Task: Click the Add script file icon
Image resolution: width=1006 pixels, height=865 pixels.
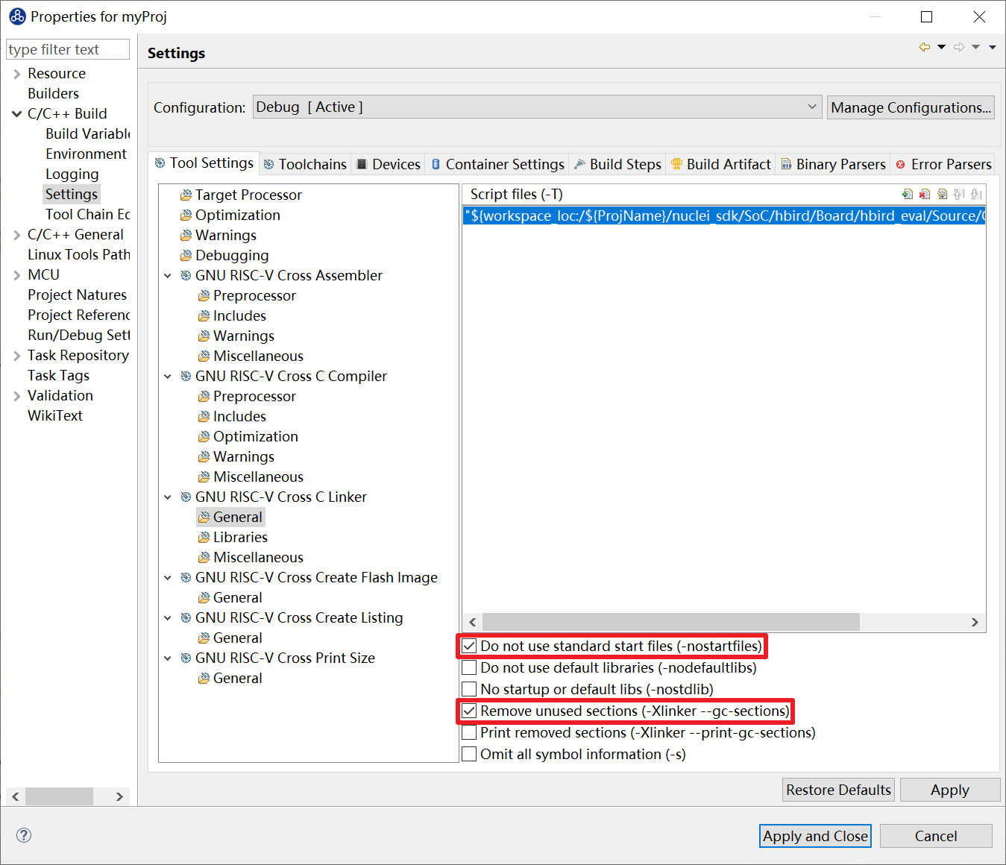Action: [x=907, y=195]
